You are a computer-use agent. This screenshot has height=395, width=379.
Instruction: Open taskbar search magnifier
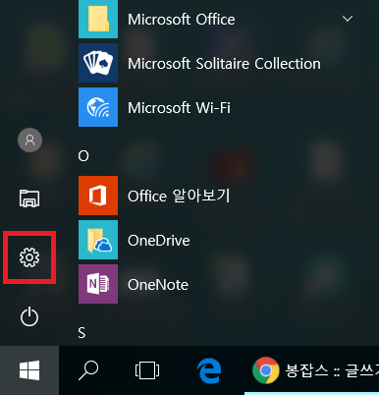(x=88, y=370)
